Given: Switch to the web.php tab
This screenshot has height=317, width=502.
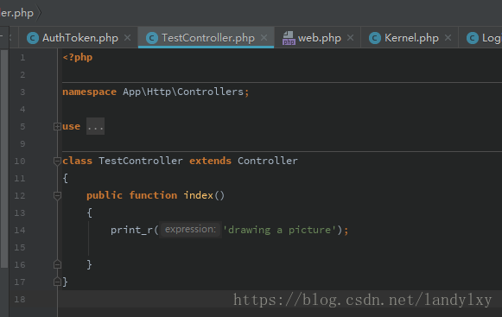Looking at the screenshot, I should (318, 38).
